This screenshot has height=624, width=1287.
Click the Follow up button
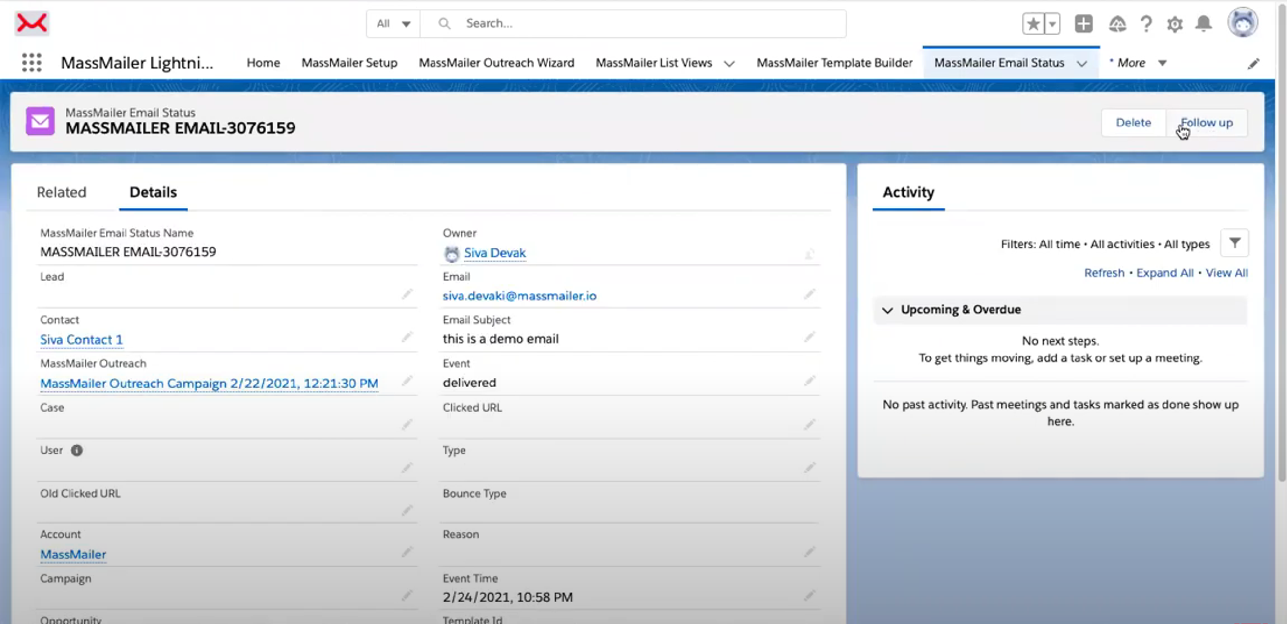click(x=1207, y=123)
